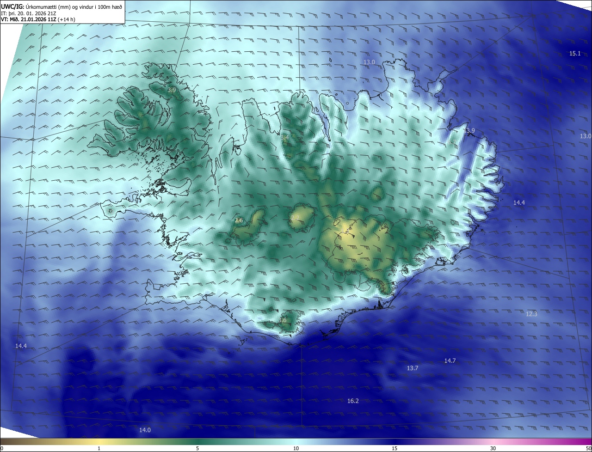Image resolution: width=592 pixels, height=452 pixels.
Task: Click the 12.3 value label
Action: click(x=532, y=314)
